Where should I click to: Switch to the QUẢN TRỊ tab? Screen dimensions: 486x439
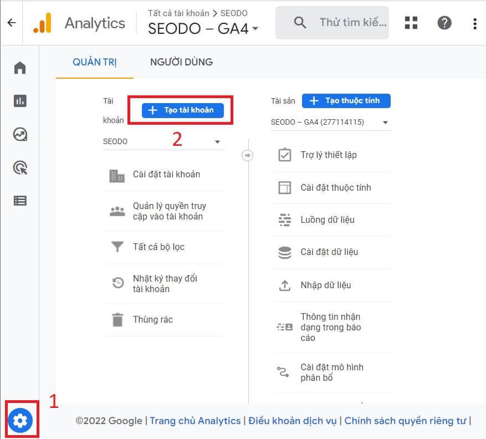point(95,62)
